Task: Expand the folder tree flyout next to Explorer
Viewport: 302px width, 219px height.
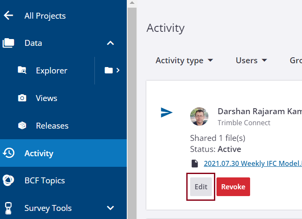Action: [112, 70]
